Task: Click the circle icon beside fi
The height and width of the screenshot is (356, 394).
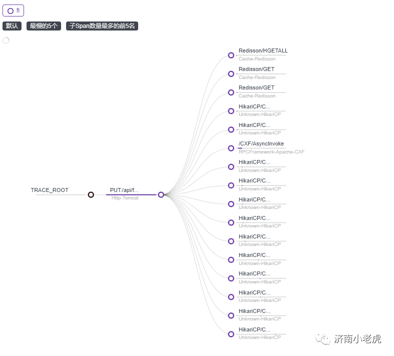Action: coord(11,10)
